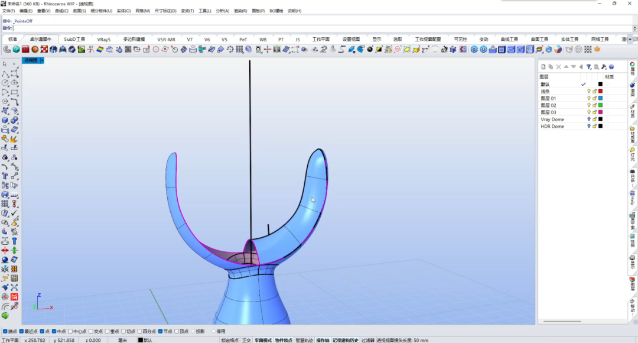
Task: Open the 曲线(C) curve menu
Action: tap(61, 11)
